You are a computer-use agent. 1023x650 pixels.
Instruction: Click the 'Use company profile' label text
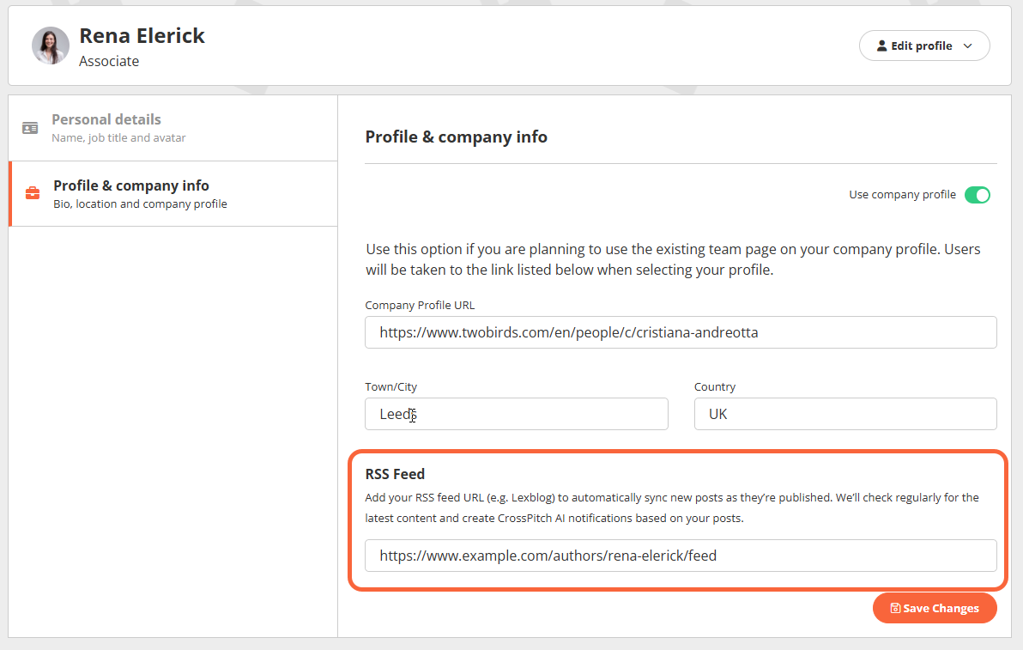click(902, 195)
